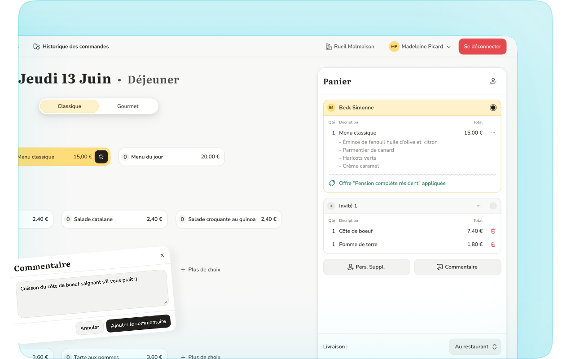
Task: Click inside the comment text area
Action: [x=92, y=294]
